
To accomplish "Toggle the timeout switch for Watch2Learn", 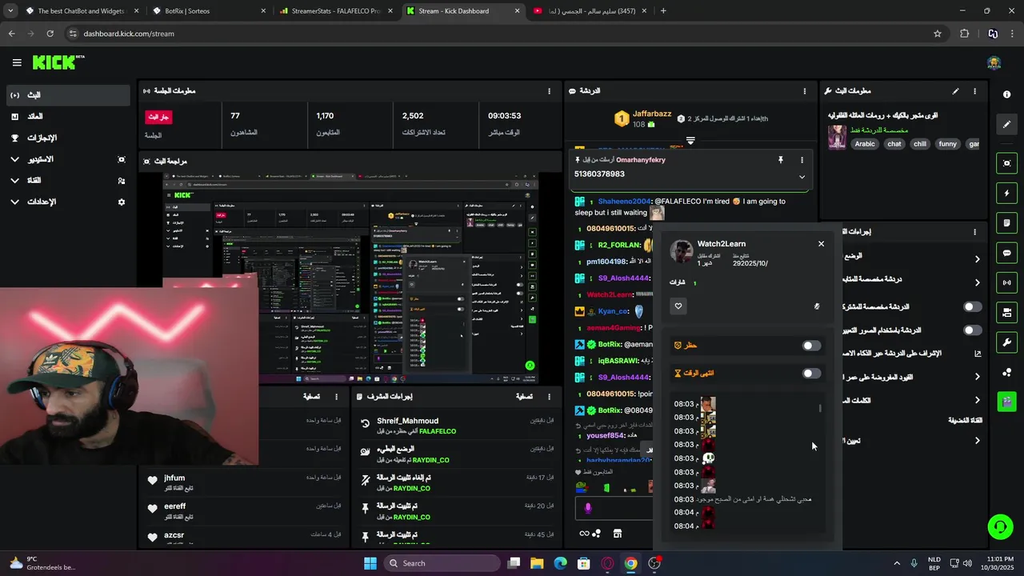I will tap(811, 374).
